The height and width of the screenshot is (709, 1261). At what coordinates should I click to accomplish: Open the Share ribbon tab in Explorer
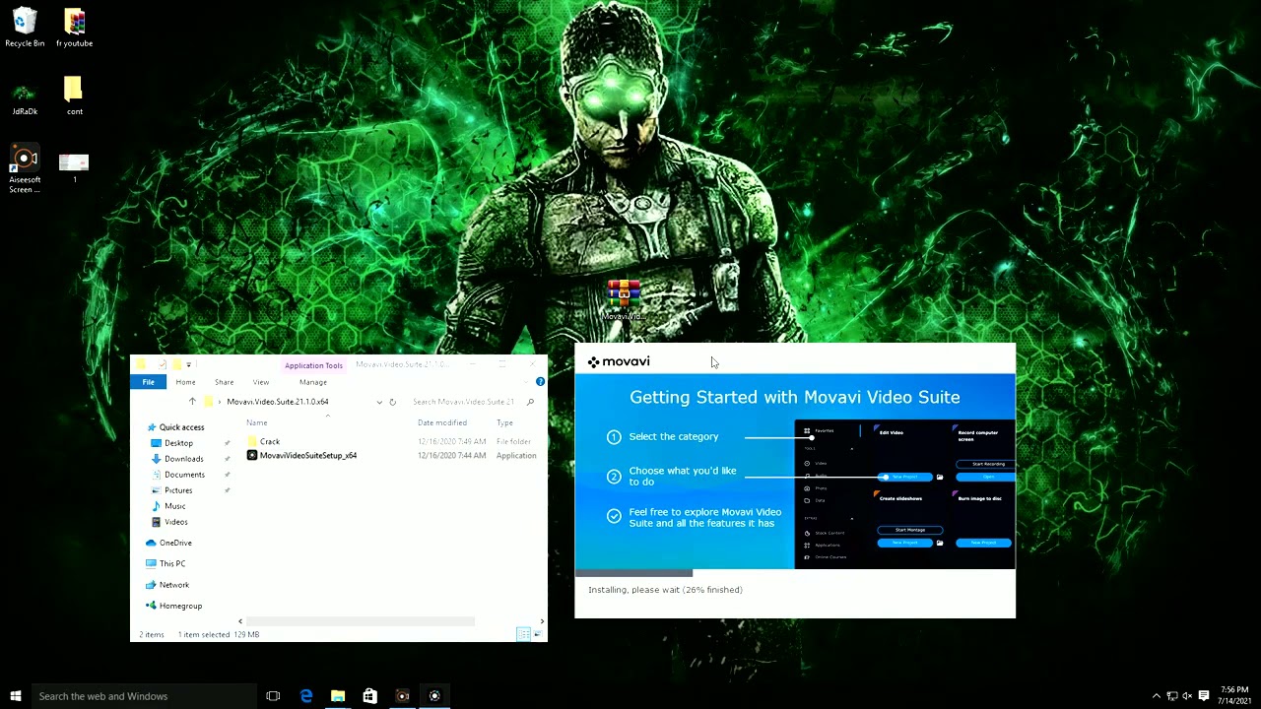224,382
